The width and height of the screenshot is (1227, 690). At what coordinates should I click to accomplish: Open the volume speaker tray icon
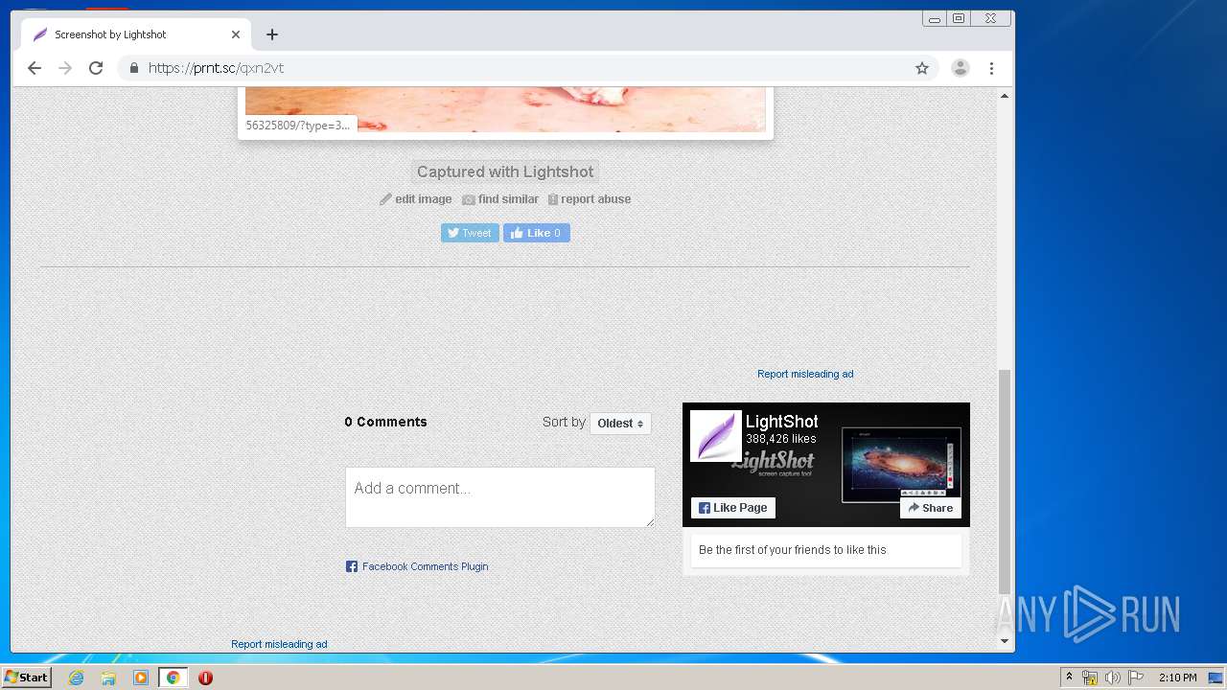1113,678
